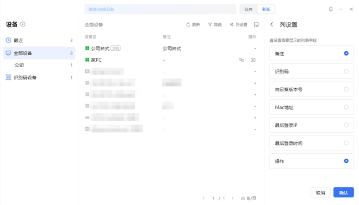
Task: Click the remote file icon for 家PC
Action: 253,60
